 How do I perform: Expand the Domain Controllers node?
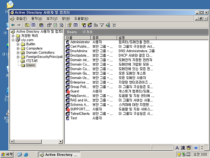coord(18,53)
